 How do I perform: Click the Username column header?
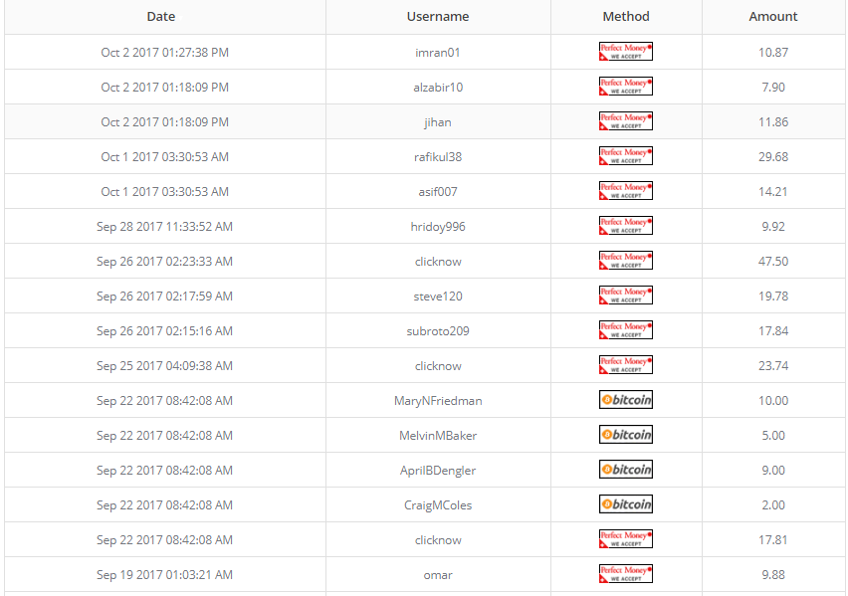tap(438, 16)
